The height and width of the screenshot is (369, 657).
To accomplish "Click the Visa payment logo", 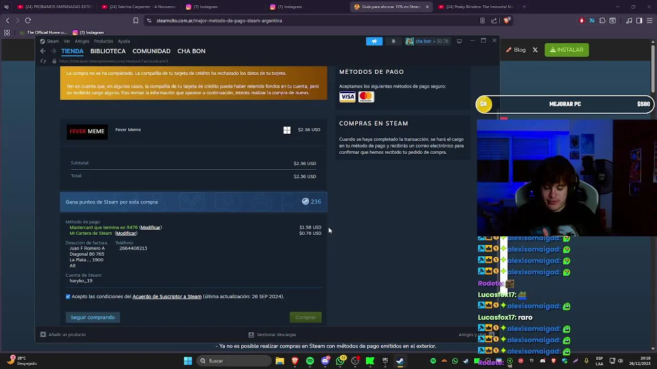I will coord(347,97).
